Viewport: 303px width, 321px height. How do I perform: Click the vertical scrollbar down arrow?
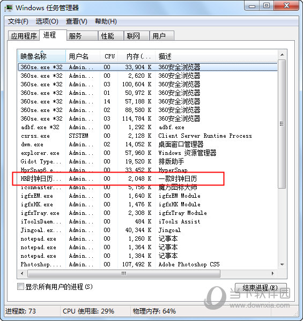[282, 265]
